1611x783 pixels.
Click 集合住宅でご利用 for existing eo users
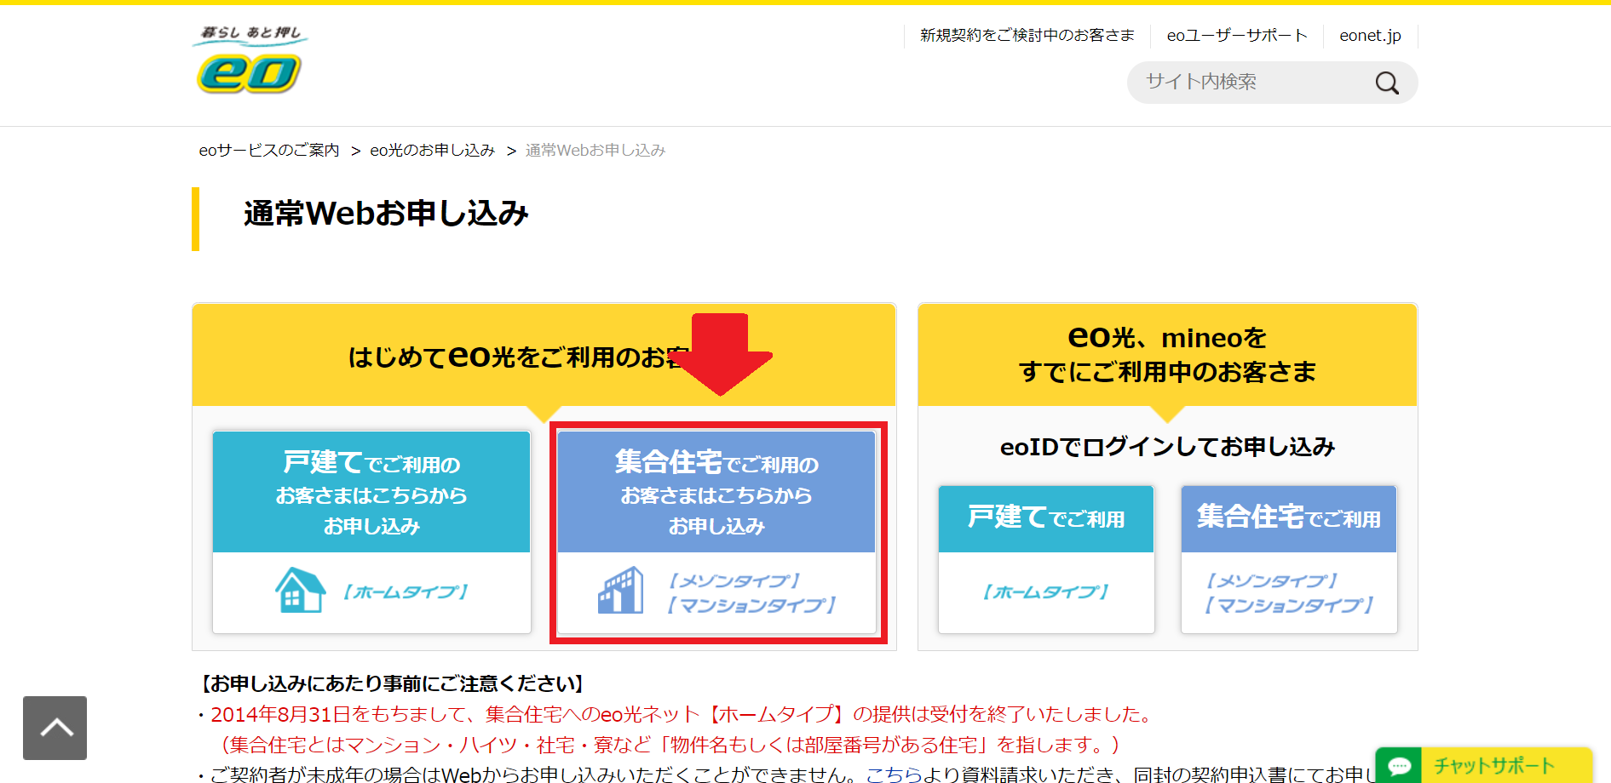point(1287,519)
